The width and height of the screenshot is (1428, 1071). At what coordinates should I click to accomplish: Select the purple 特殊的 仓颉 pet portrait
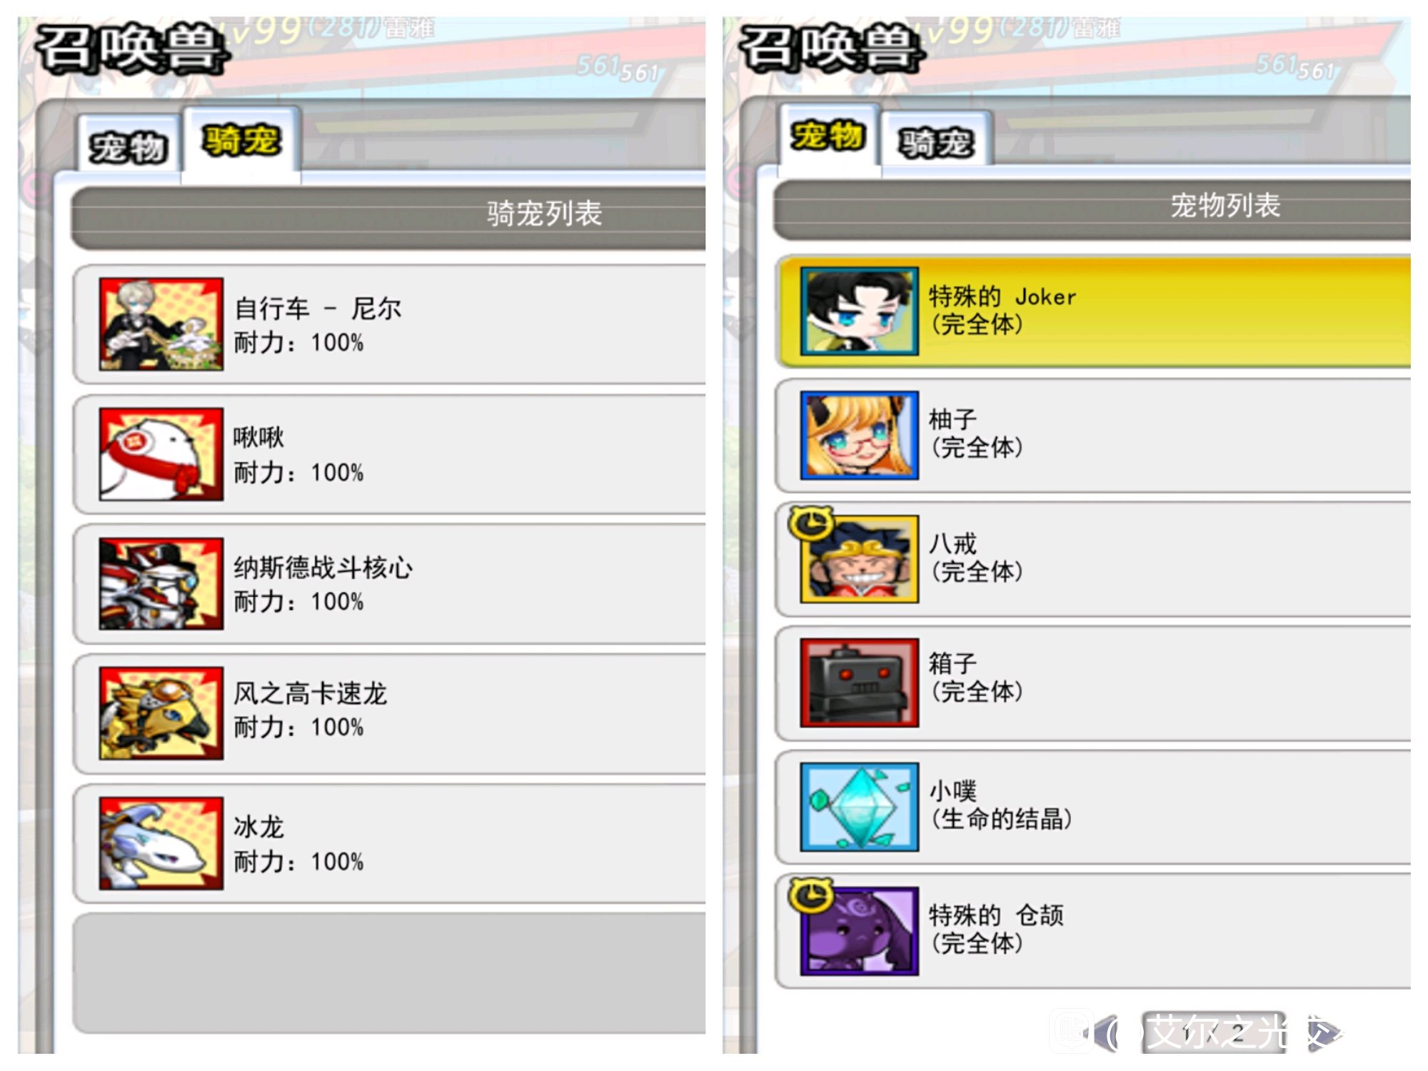point(860,931)
